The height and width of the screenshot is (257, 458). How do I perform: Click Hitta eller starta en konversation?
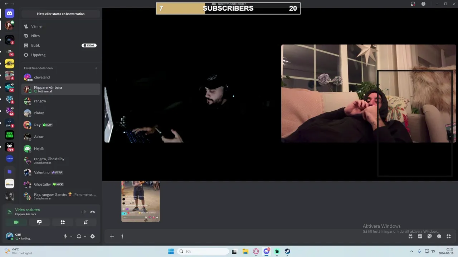click(61, 14)
